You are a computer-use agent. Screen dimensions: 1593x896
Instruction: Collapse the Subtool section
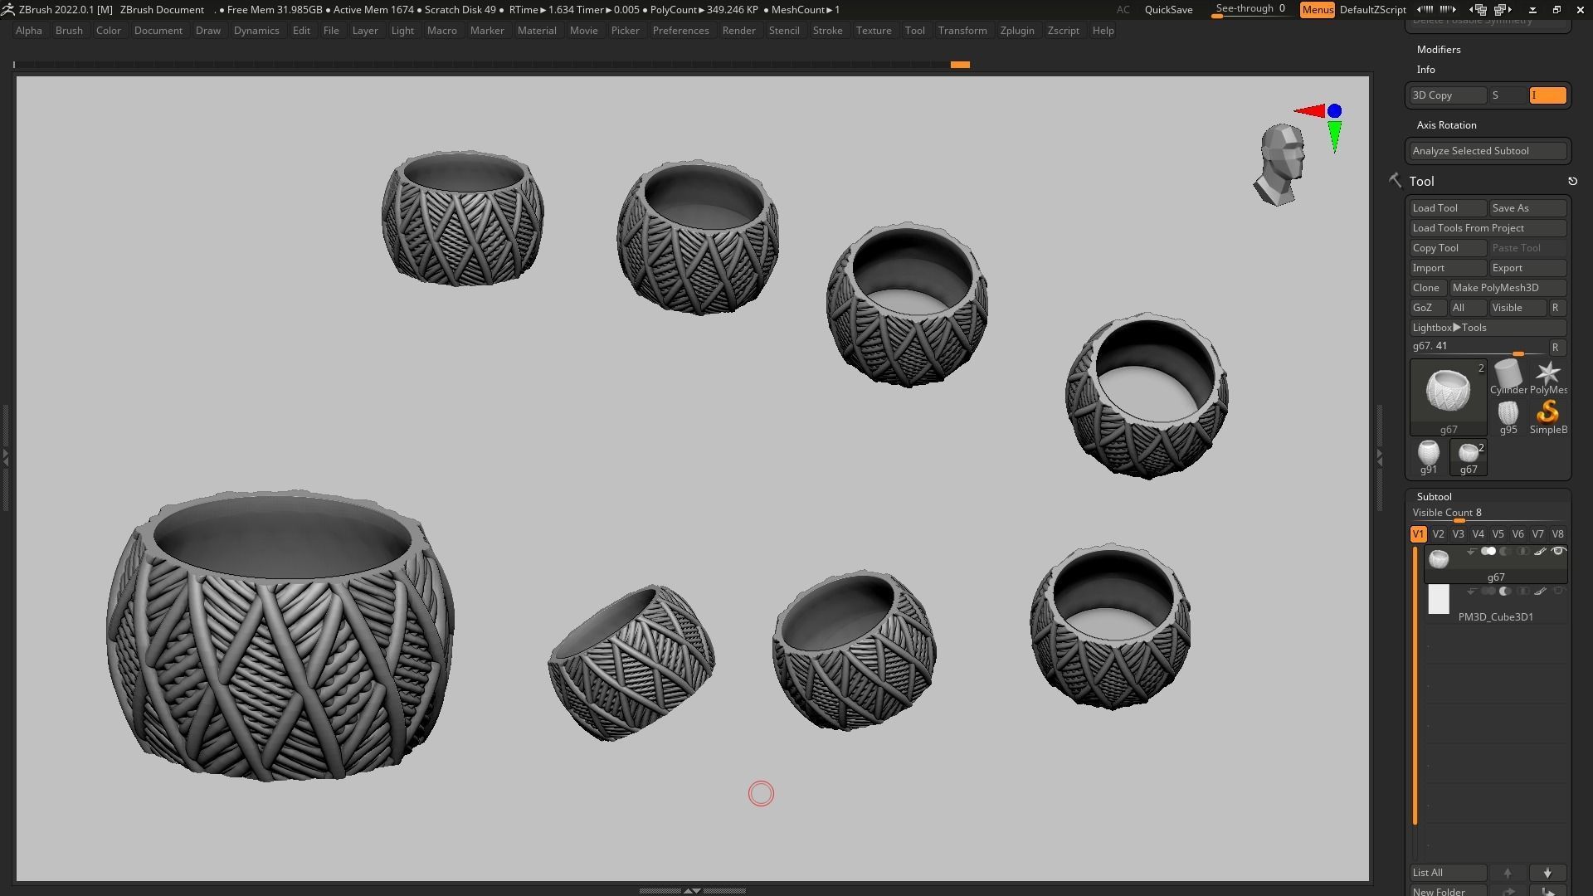(1434, 497)
